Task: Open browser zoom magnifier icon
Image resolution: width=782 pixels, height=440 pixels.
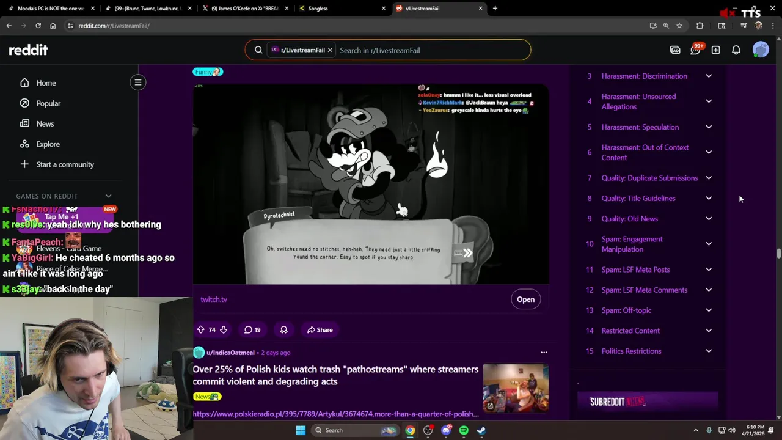Action: 666,26
